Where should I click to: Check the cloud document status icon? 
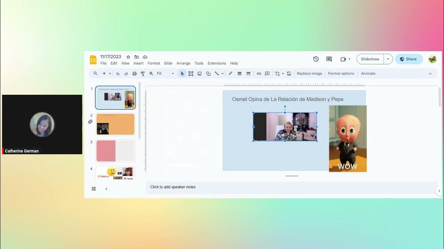[145, 57]
